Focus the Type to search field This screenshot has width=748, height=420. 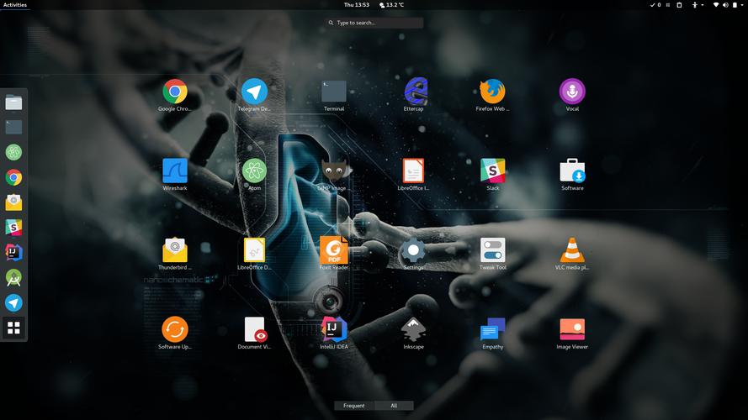(374, 23)
